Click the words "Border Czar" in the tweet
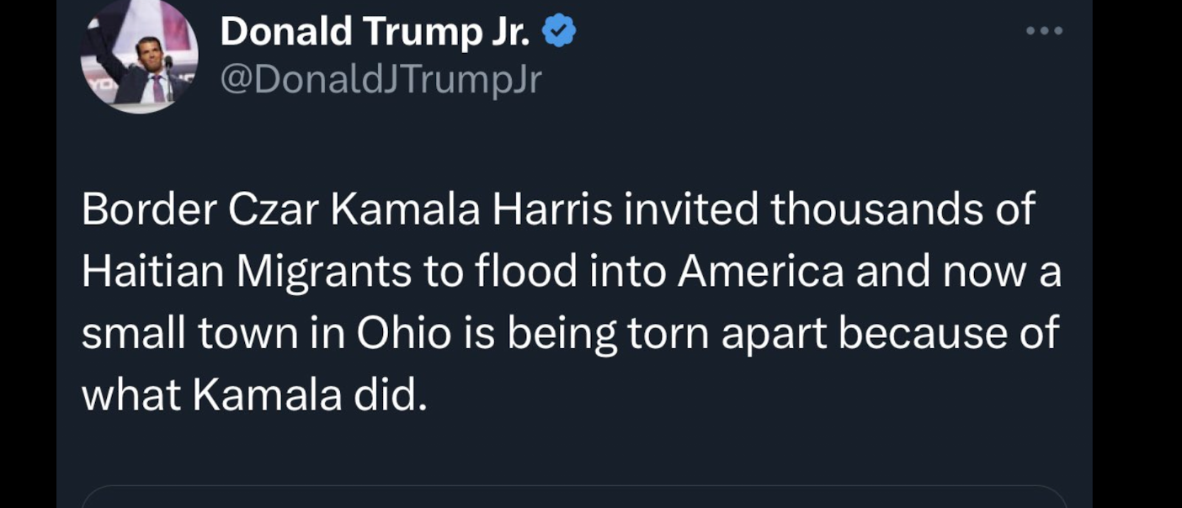The width and height of the screenshot is (1182, 508). [x=200, y=209]
